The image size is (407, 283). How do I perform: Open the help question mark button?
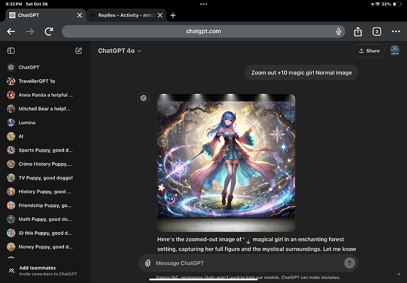398,274
